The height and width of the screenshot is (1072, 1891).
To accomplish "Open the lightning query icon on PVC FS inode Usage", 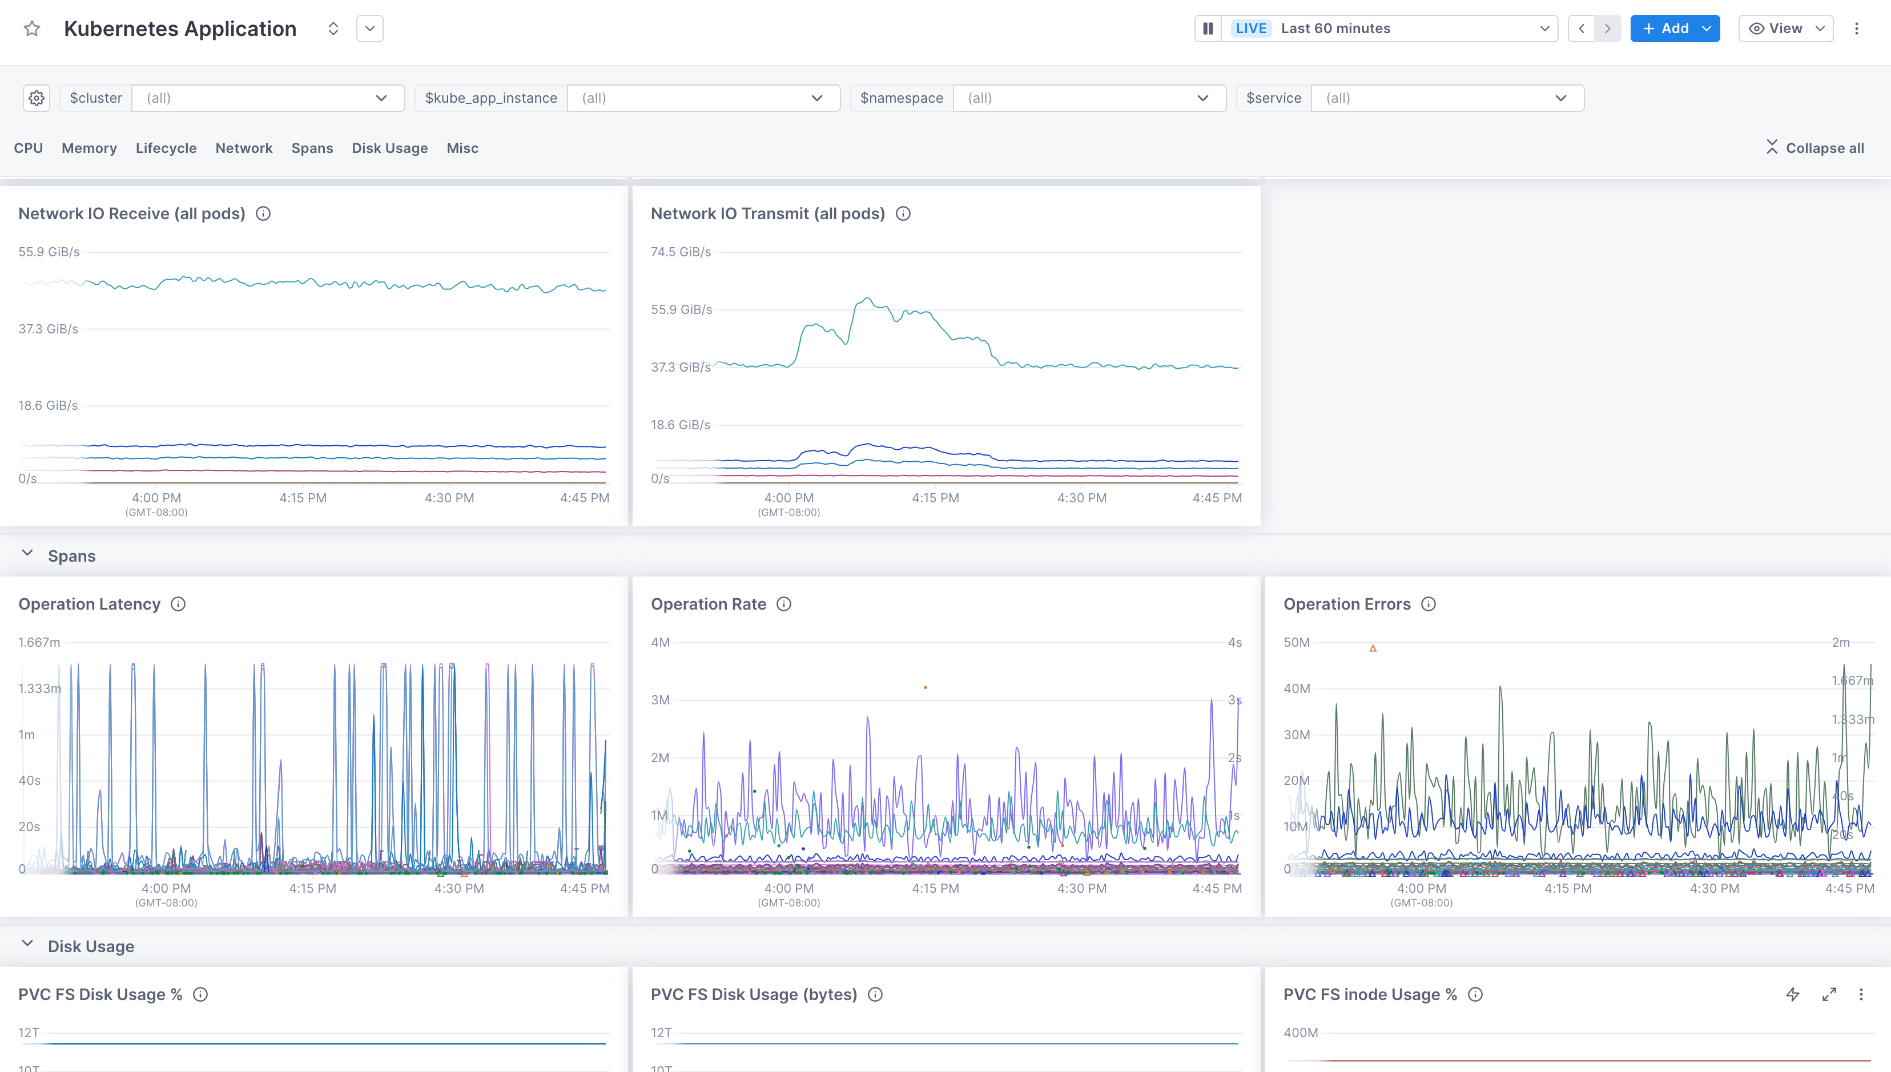I will point(1792,994).
